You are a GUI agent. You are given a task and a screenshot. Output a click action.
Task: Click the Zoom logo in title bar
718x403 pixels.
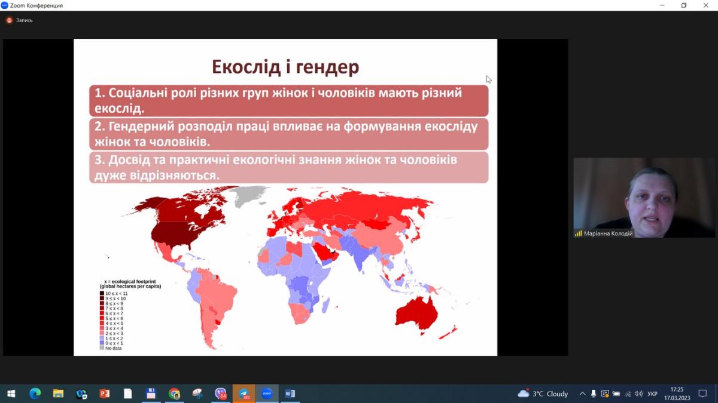tap(5, 5)
